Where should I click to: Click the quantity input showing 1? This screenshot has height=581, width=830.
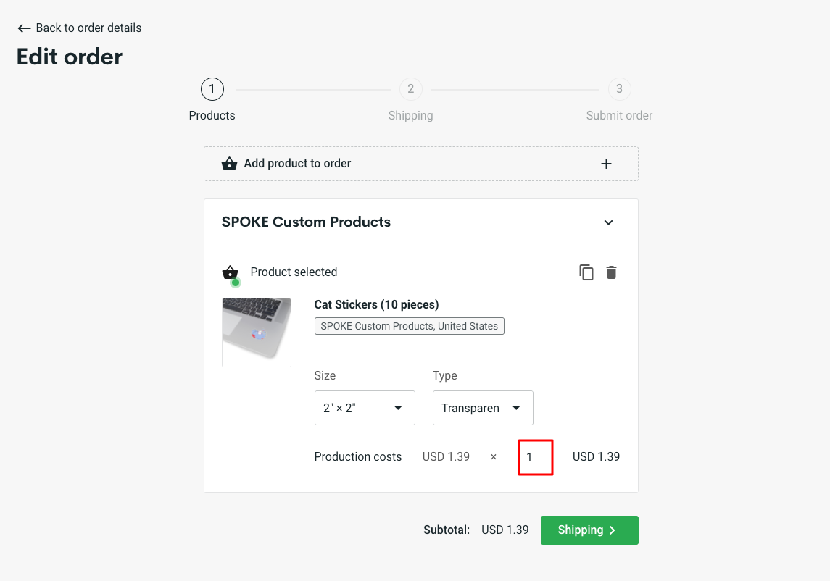pyautogui.click(x=536, y=456)
